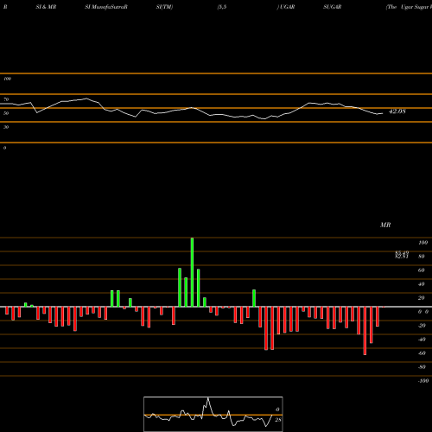Click the MR axis label -100

pos(422,381)
